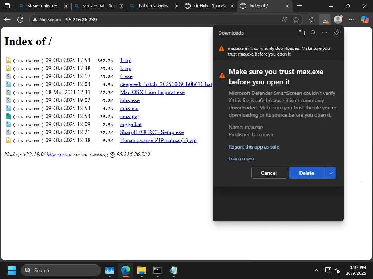Open more options in Downloads panel

pyautogui.click(x=325, y=33)
